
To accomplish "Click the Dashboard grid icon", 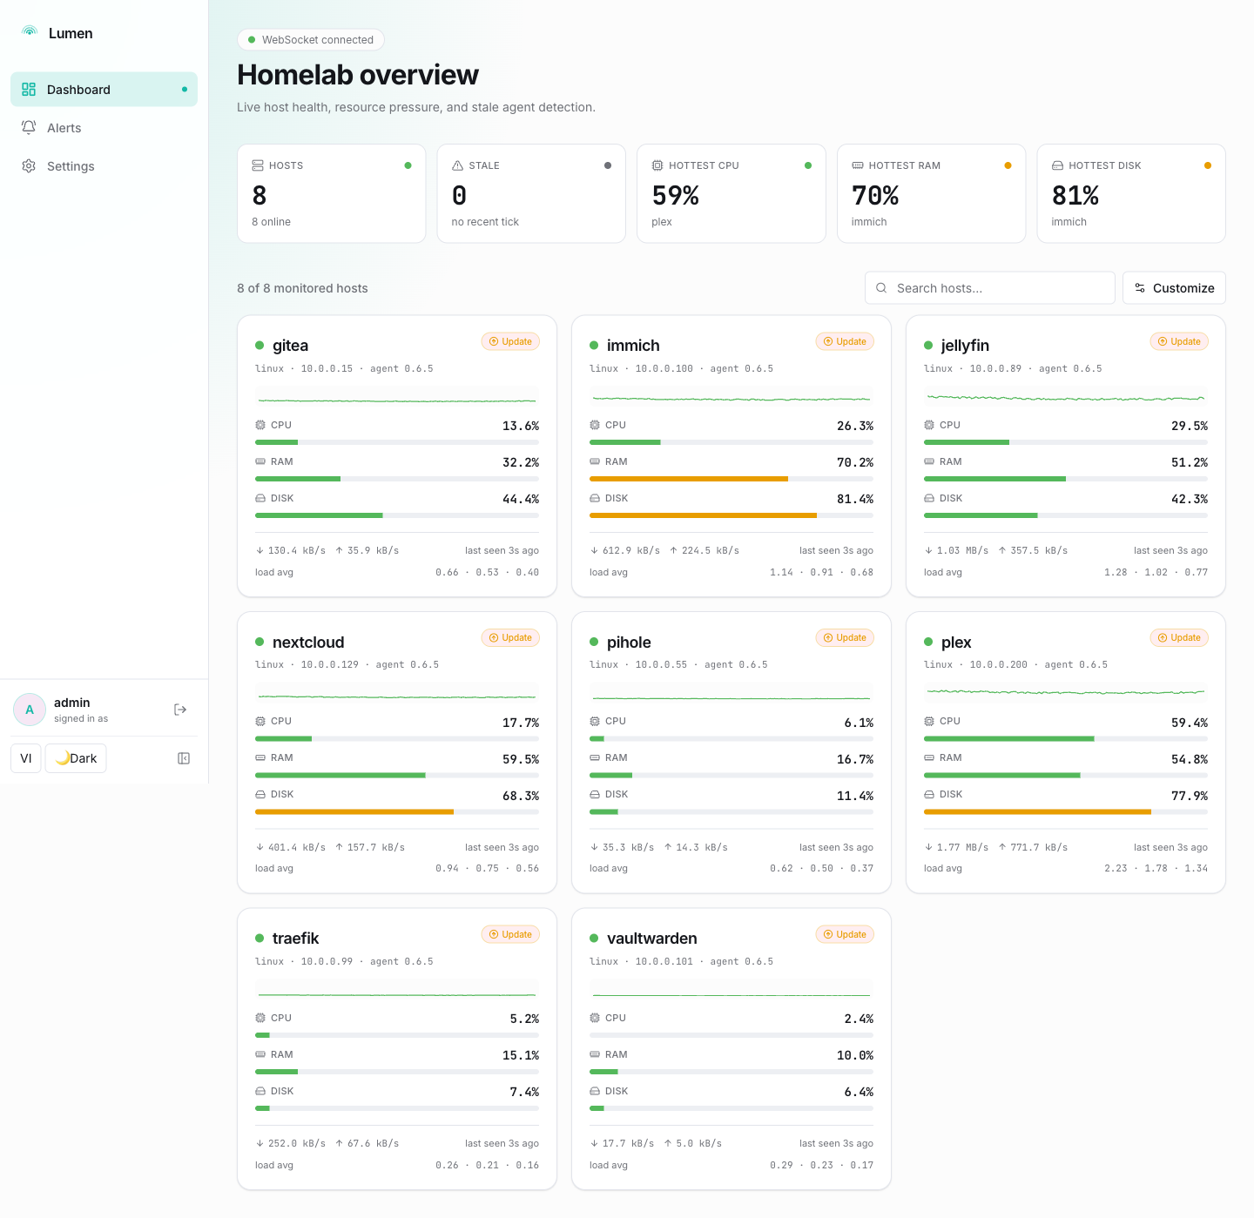I will (29, 89).
